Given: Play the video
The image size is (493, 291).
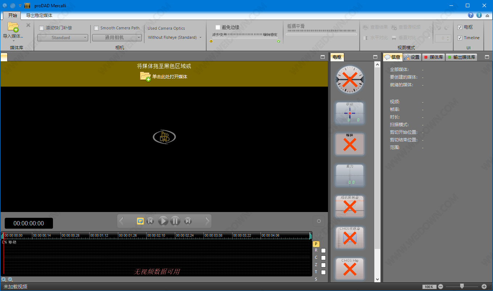Looking at the screenshot, I should (x=163, y=221).
